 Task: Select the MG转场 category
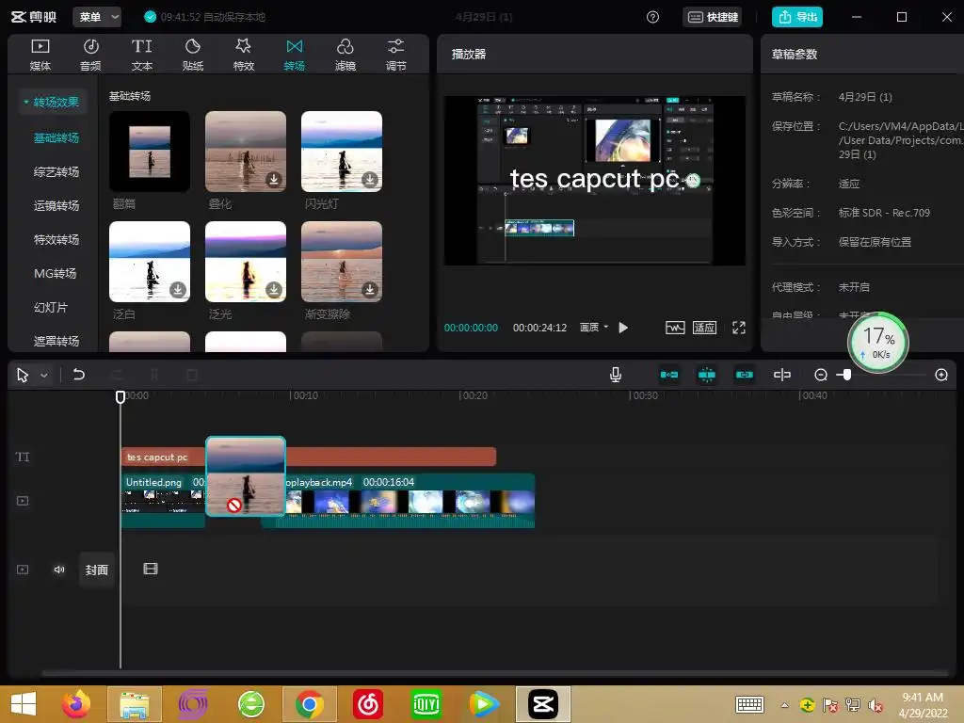pyautogui.click(x=55, y=273)
